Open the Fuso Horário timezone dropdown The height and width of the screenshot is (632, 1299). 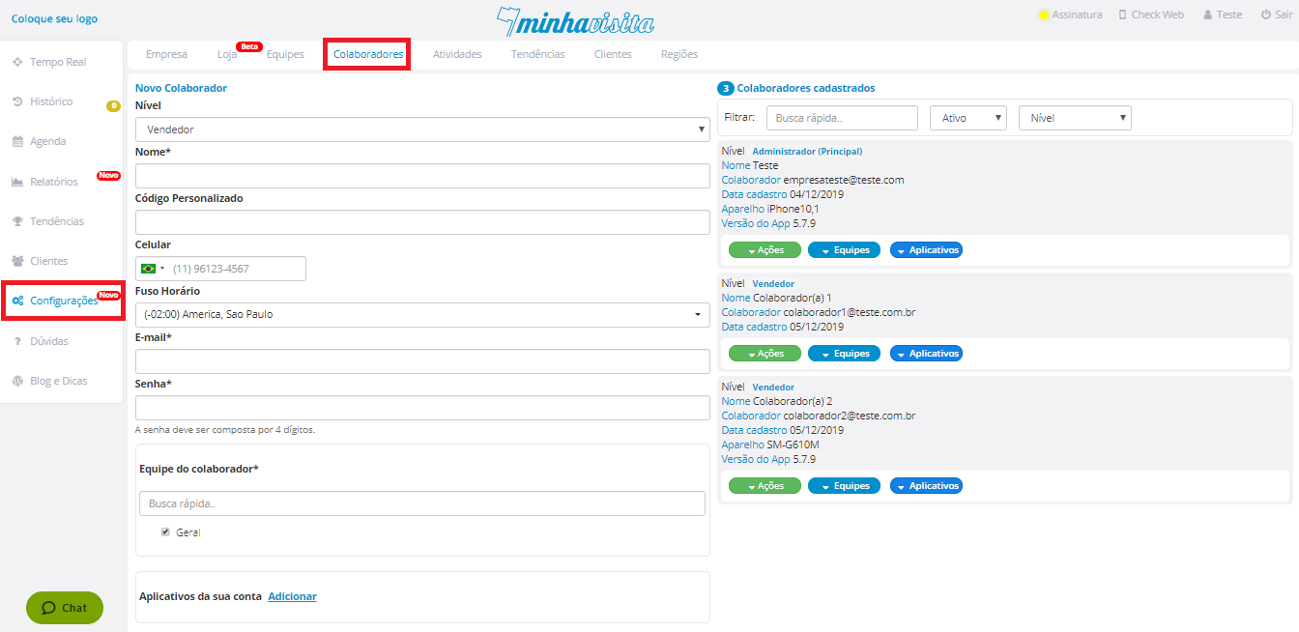click(x=422, y=314)
